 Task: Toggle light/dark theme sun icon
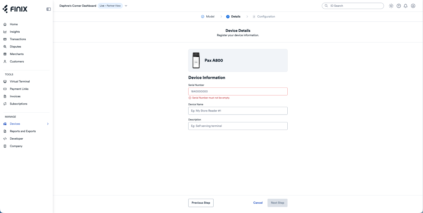391,6
